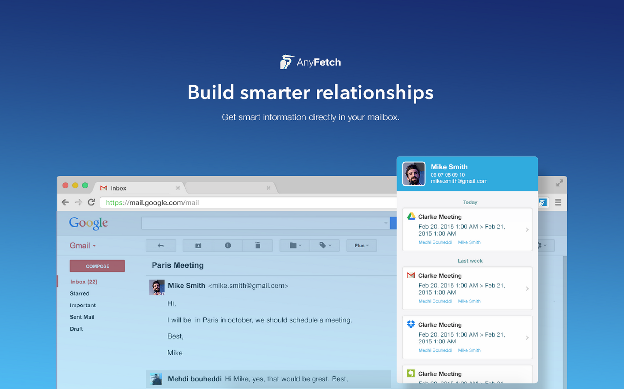Open the Starred folder
This screenshot has width=624, height=389.
pos(80,293)
